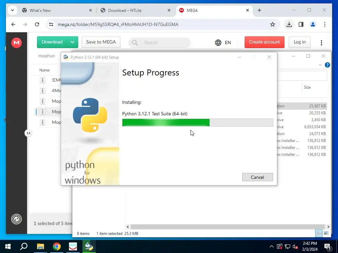Close the What's New tab
Image resolution: width=338 pixels, height=253 pixels.
coord(90,10)
